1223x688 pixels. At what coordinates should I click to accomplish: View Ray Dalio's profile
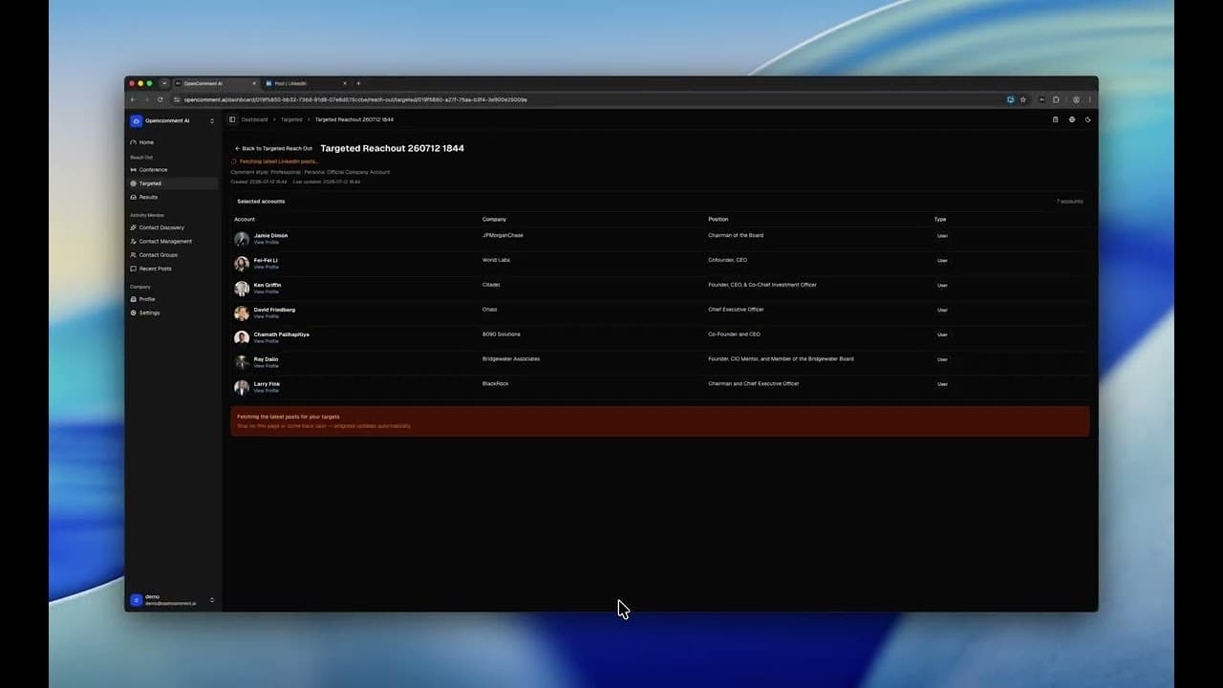pyautogui.click(x=267, y=366)
